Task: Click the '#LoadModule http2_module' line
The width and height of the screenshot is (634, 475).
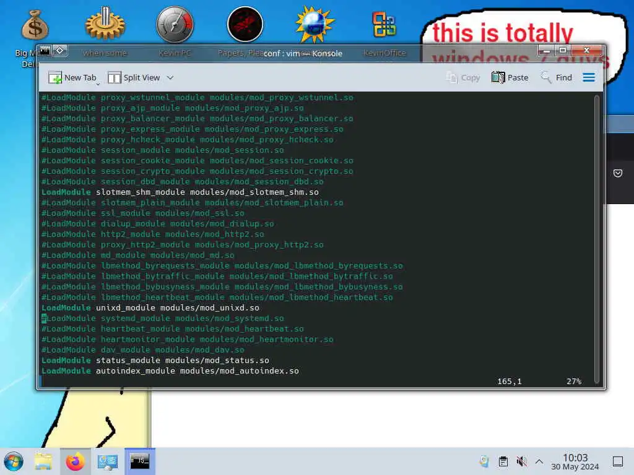Action: (153, 234)
